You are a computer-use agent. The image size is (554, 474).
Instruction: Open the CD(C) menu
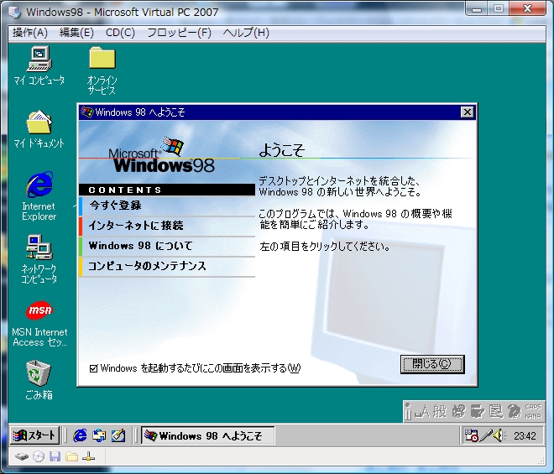120,33
